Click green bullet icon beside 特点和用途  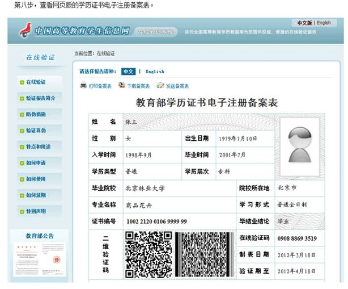[22, 147]
